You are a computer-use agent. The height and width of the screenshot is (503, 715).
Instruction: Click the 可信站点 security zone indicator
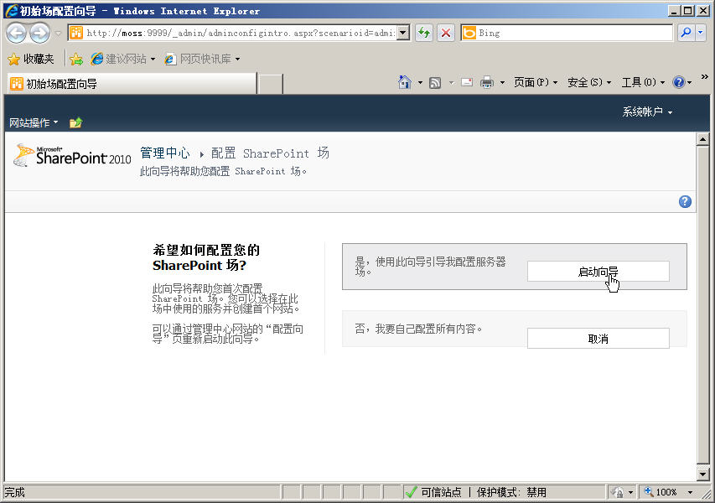433,492
